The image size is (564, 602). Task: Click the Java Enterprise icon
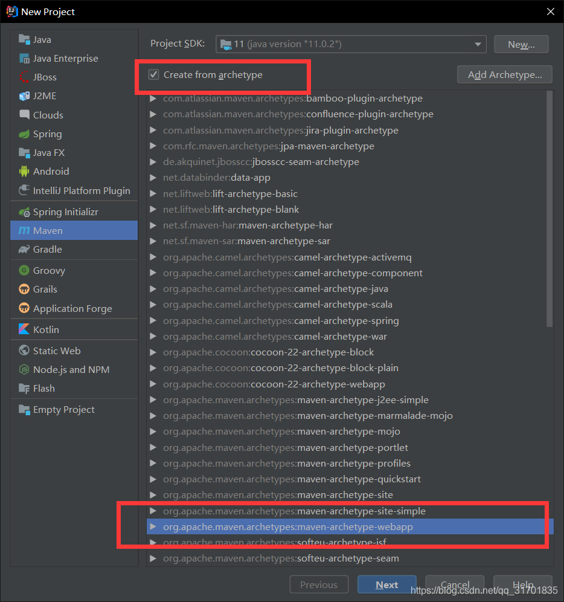[x=24, y=59]
